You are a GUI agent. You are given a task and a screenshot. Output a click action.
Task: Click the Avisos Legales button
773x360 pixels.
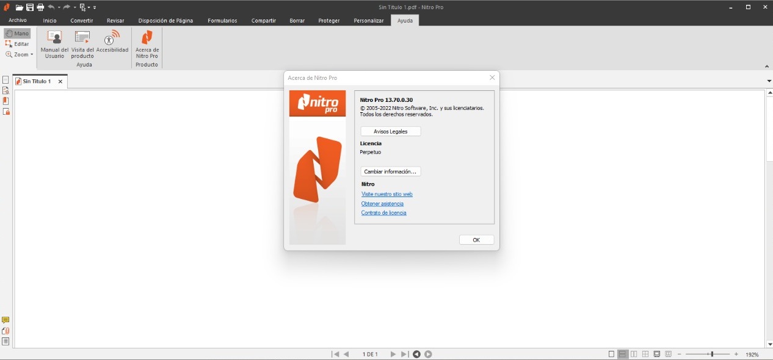point(391,131)
